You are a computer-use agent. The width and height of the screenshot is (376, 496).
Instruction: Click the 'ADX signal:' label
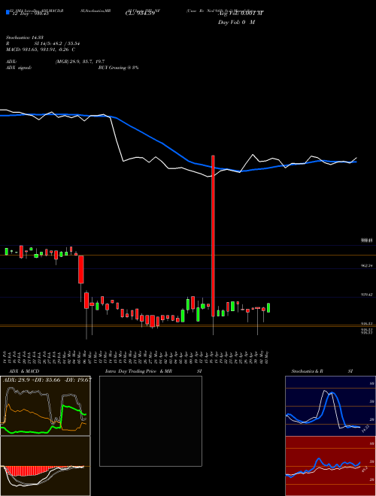[x=19, y=68]
